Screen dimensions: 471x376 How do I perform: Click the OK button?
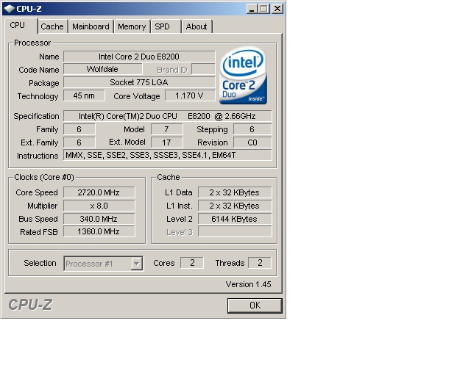click(255, 305)
